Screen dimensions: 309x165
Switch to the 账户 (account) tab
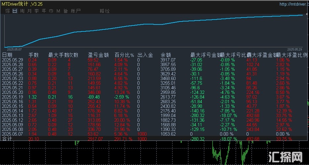click(76, 11)
